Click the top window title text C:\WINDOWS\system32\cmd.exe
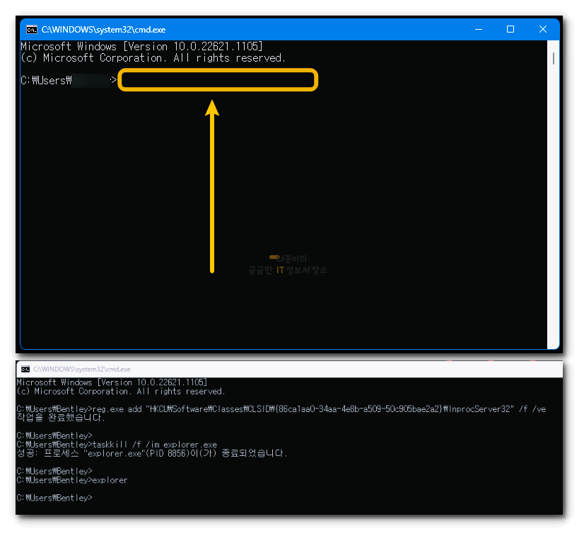Viewport: 584px width, 536px height. 103,30
